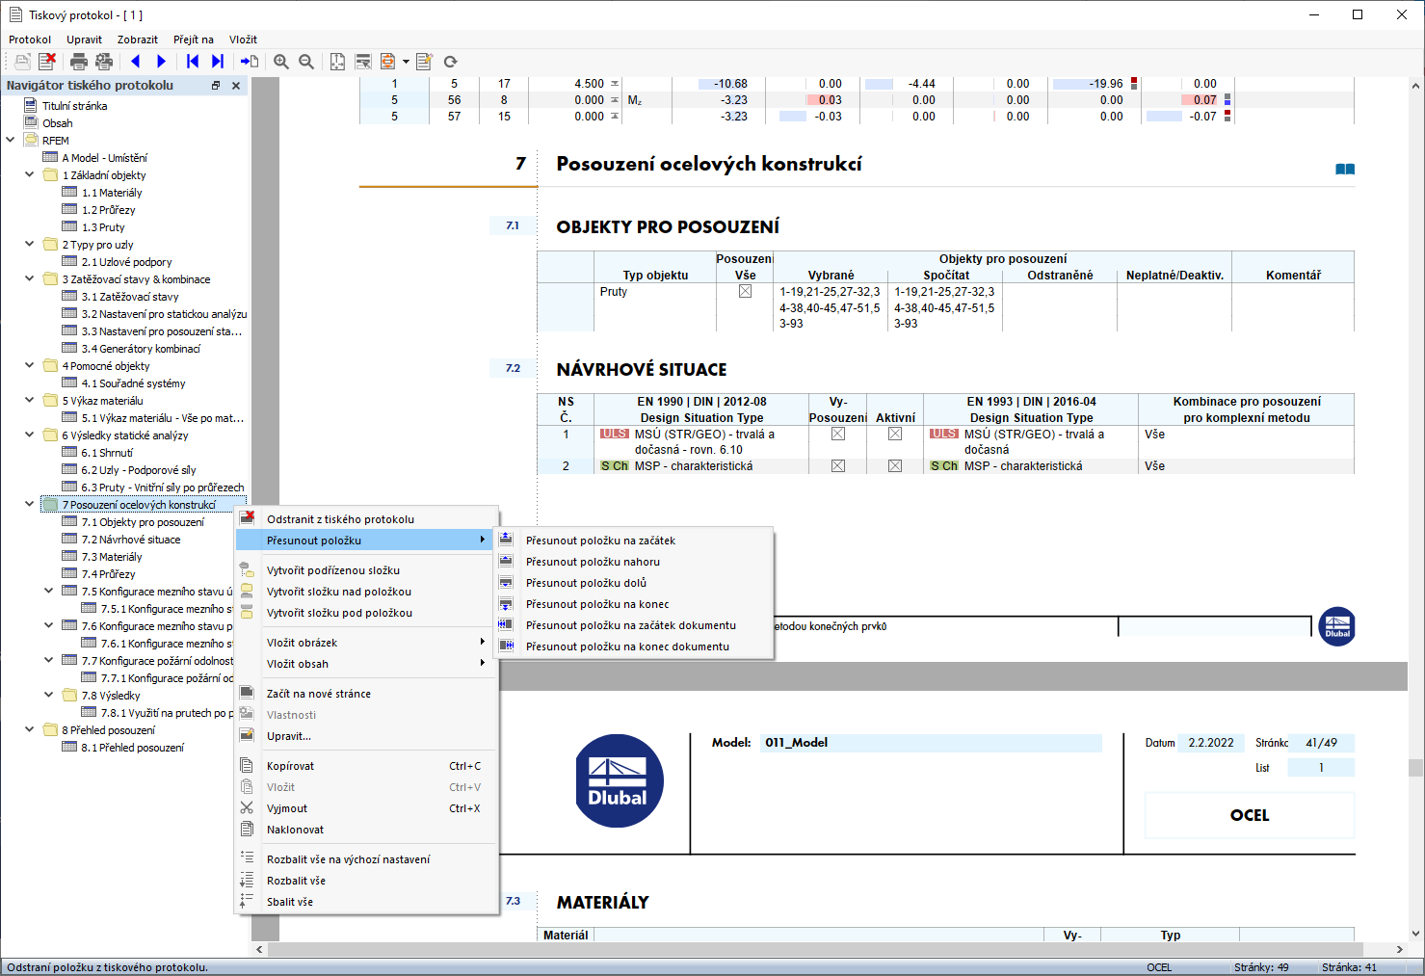Click the blue book icon beside chapter 7 heading
The image size is (1425, 976).
[1345, 170]
